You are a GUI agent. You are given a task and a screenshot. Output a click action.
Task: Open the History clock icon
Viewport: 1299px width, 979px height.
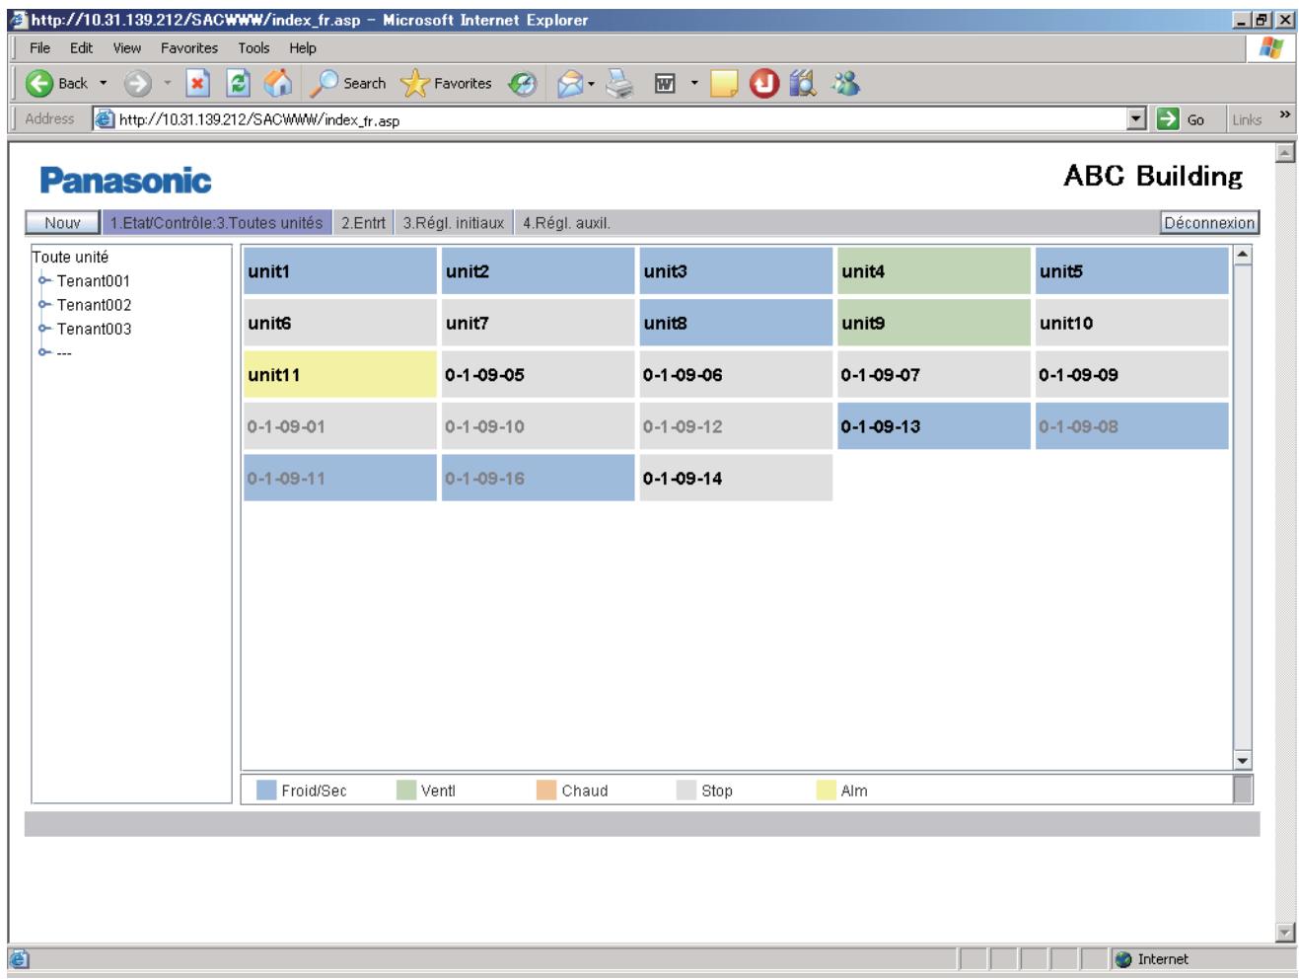point(523,85)
